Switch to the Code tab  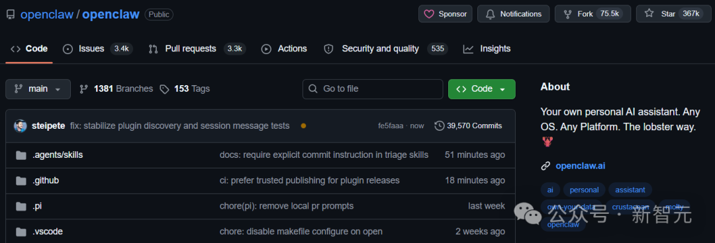click(x=29, y=49)
